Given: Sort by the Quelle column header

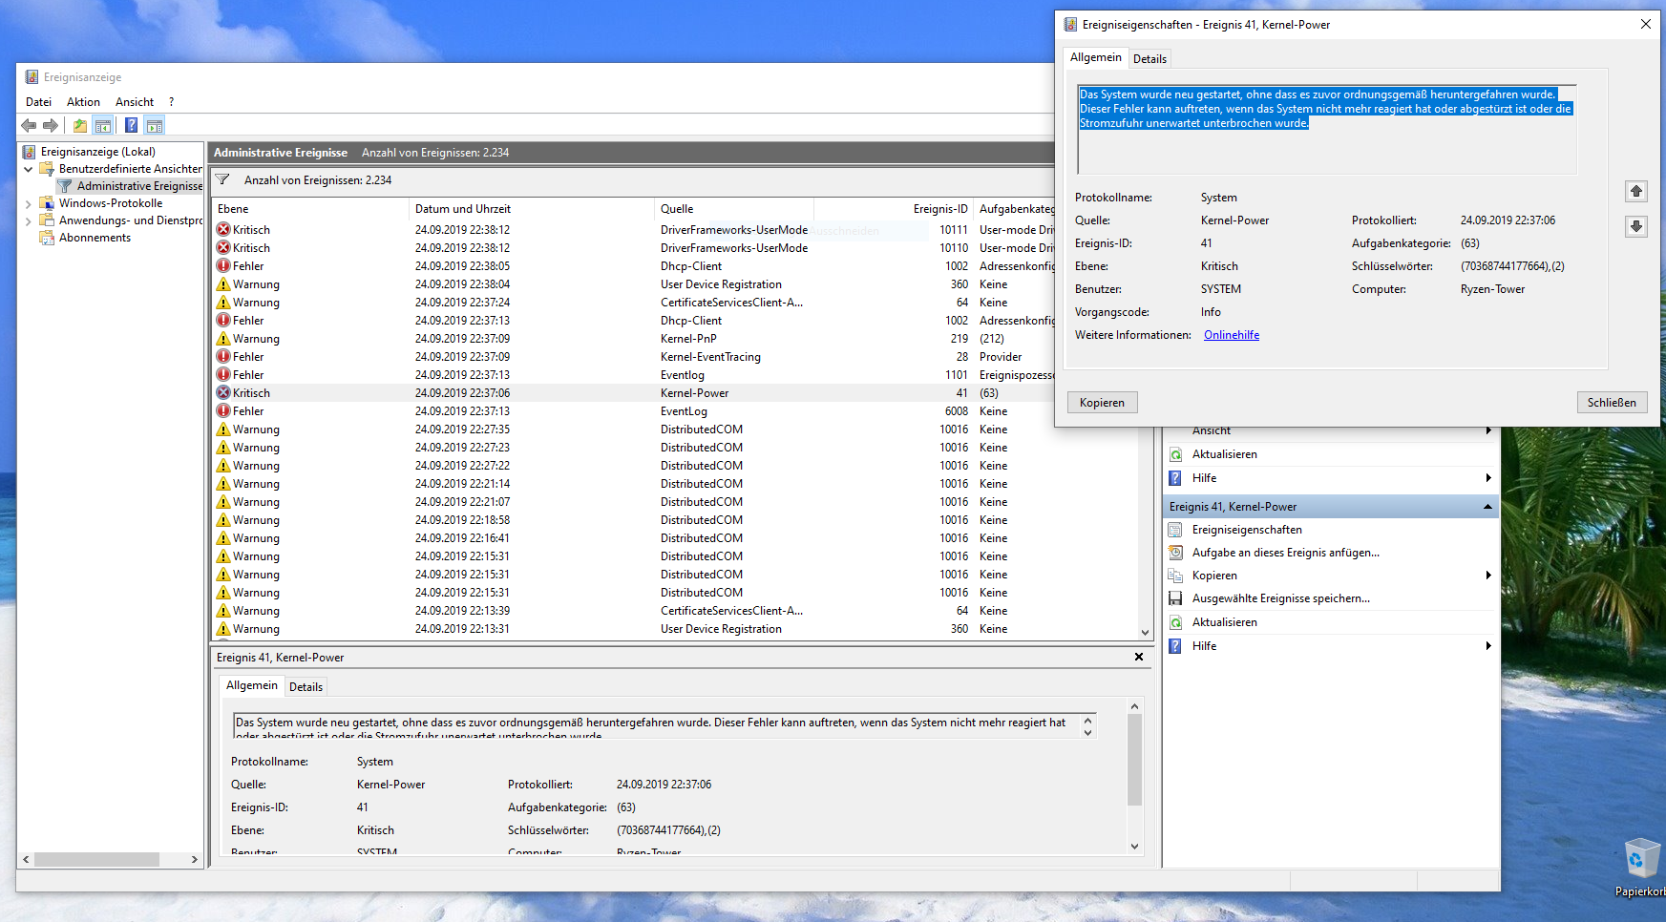Looking at the screenshot, I should (734, 209).
